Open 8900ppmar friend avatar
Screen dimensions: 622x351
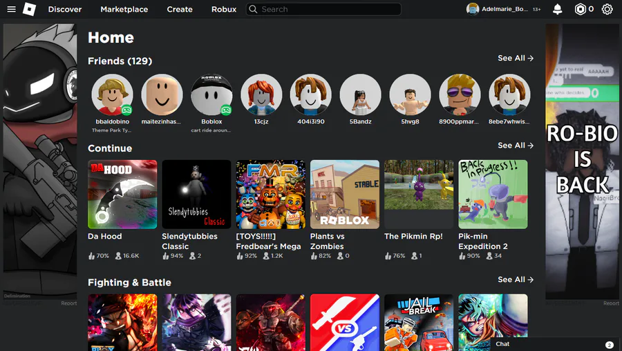coord(460,94)
